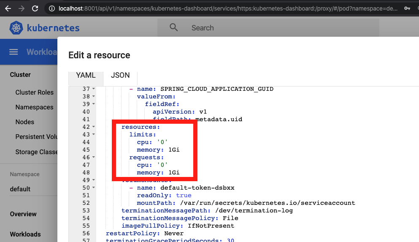
Task: Click the /dev/termination-log value
Action: coord(254,211)
